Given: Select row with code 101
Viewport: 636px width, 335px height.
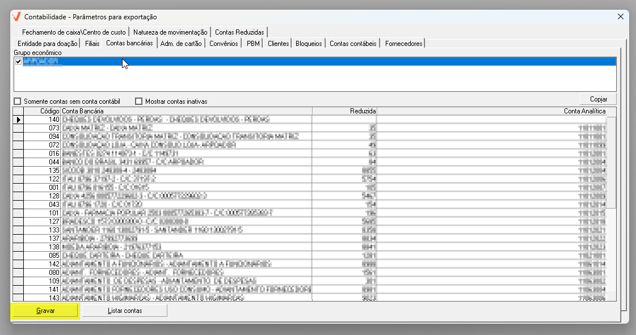Looking at the screenshot, I should pyautogui.click(x=310, y=213).
